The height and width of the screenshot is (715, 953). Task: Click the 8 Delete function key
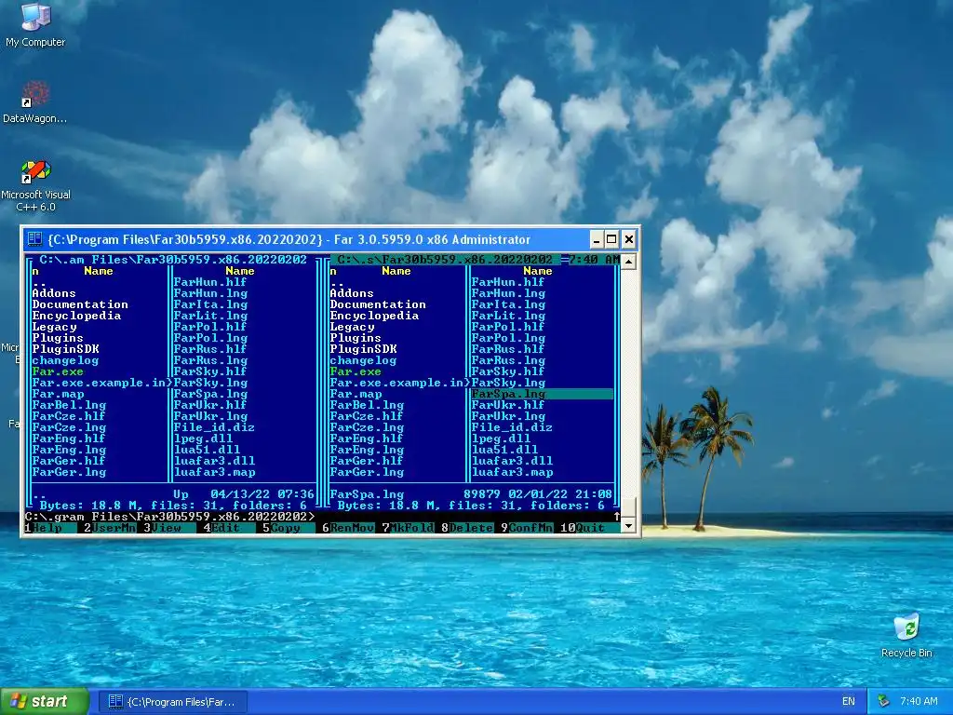(x=467, y=528)
